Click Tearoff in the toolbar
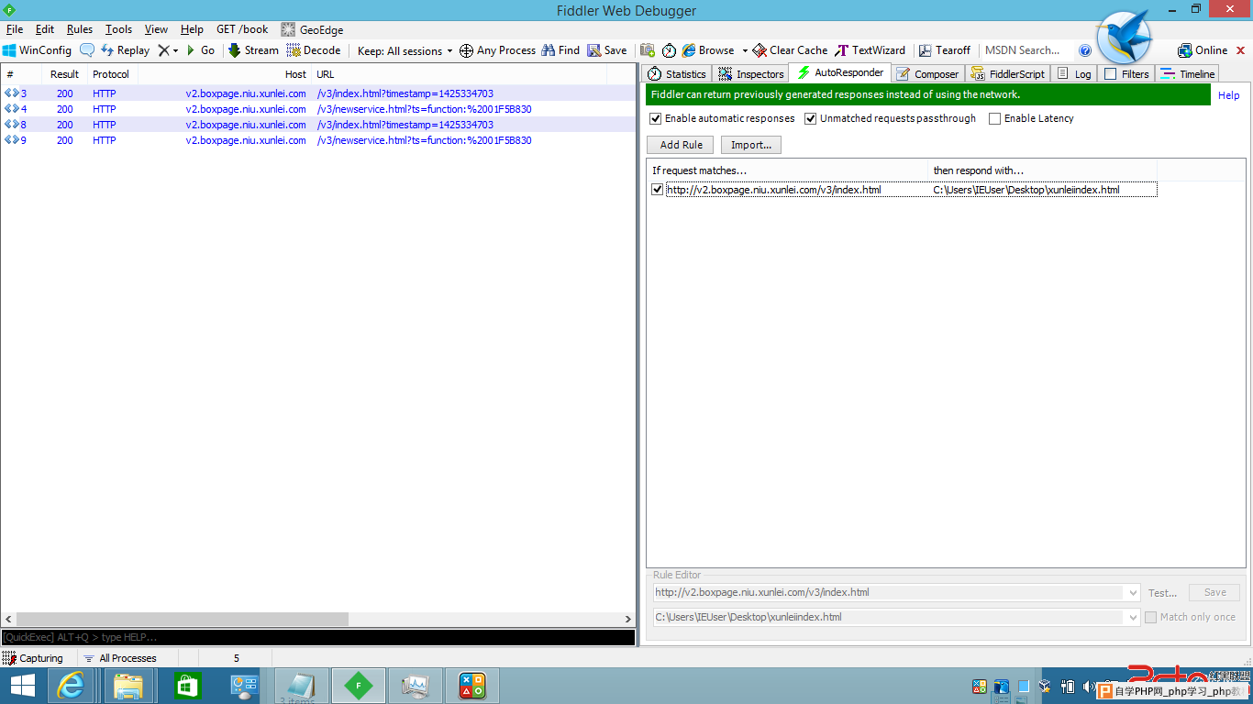 pyautogui.click(x=945, y=50)
